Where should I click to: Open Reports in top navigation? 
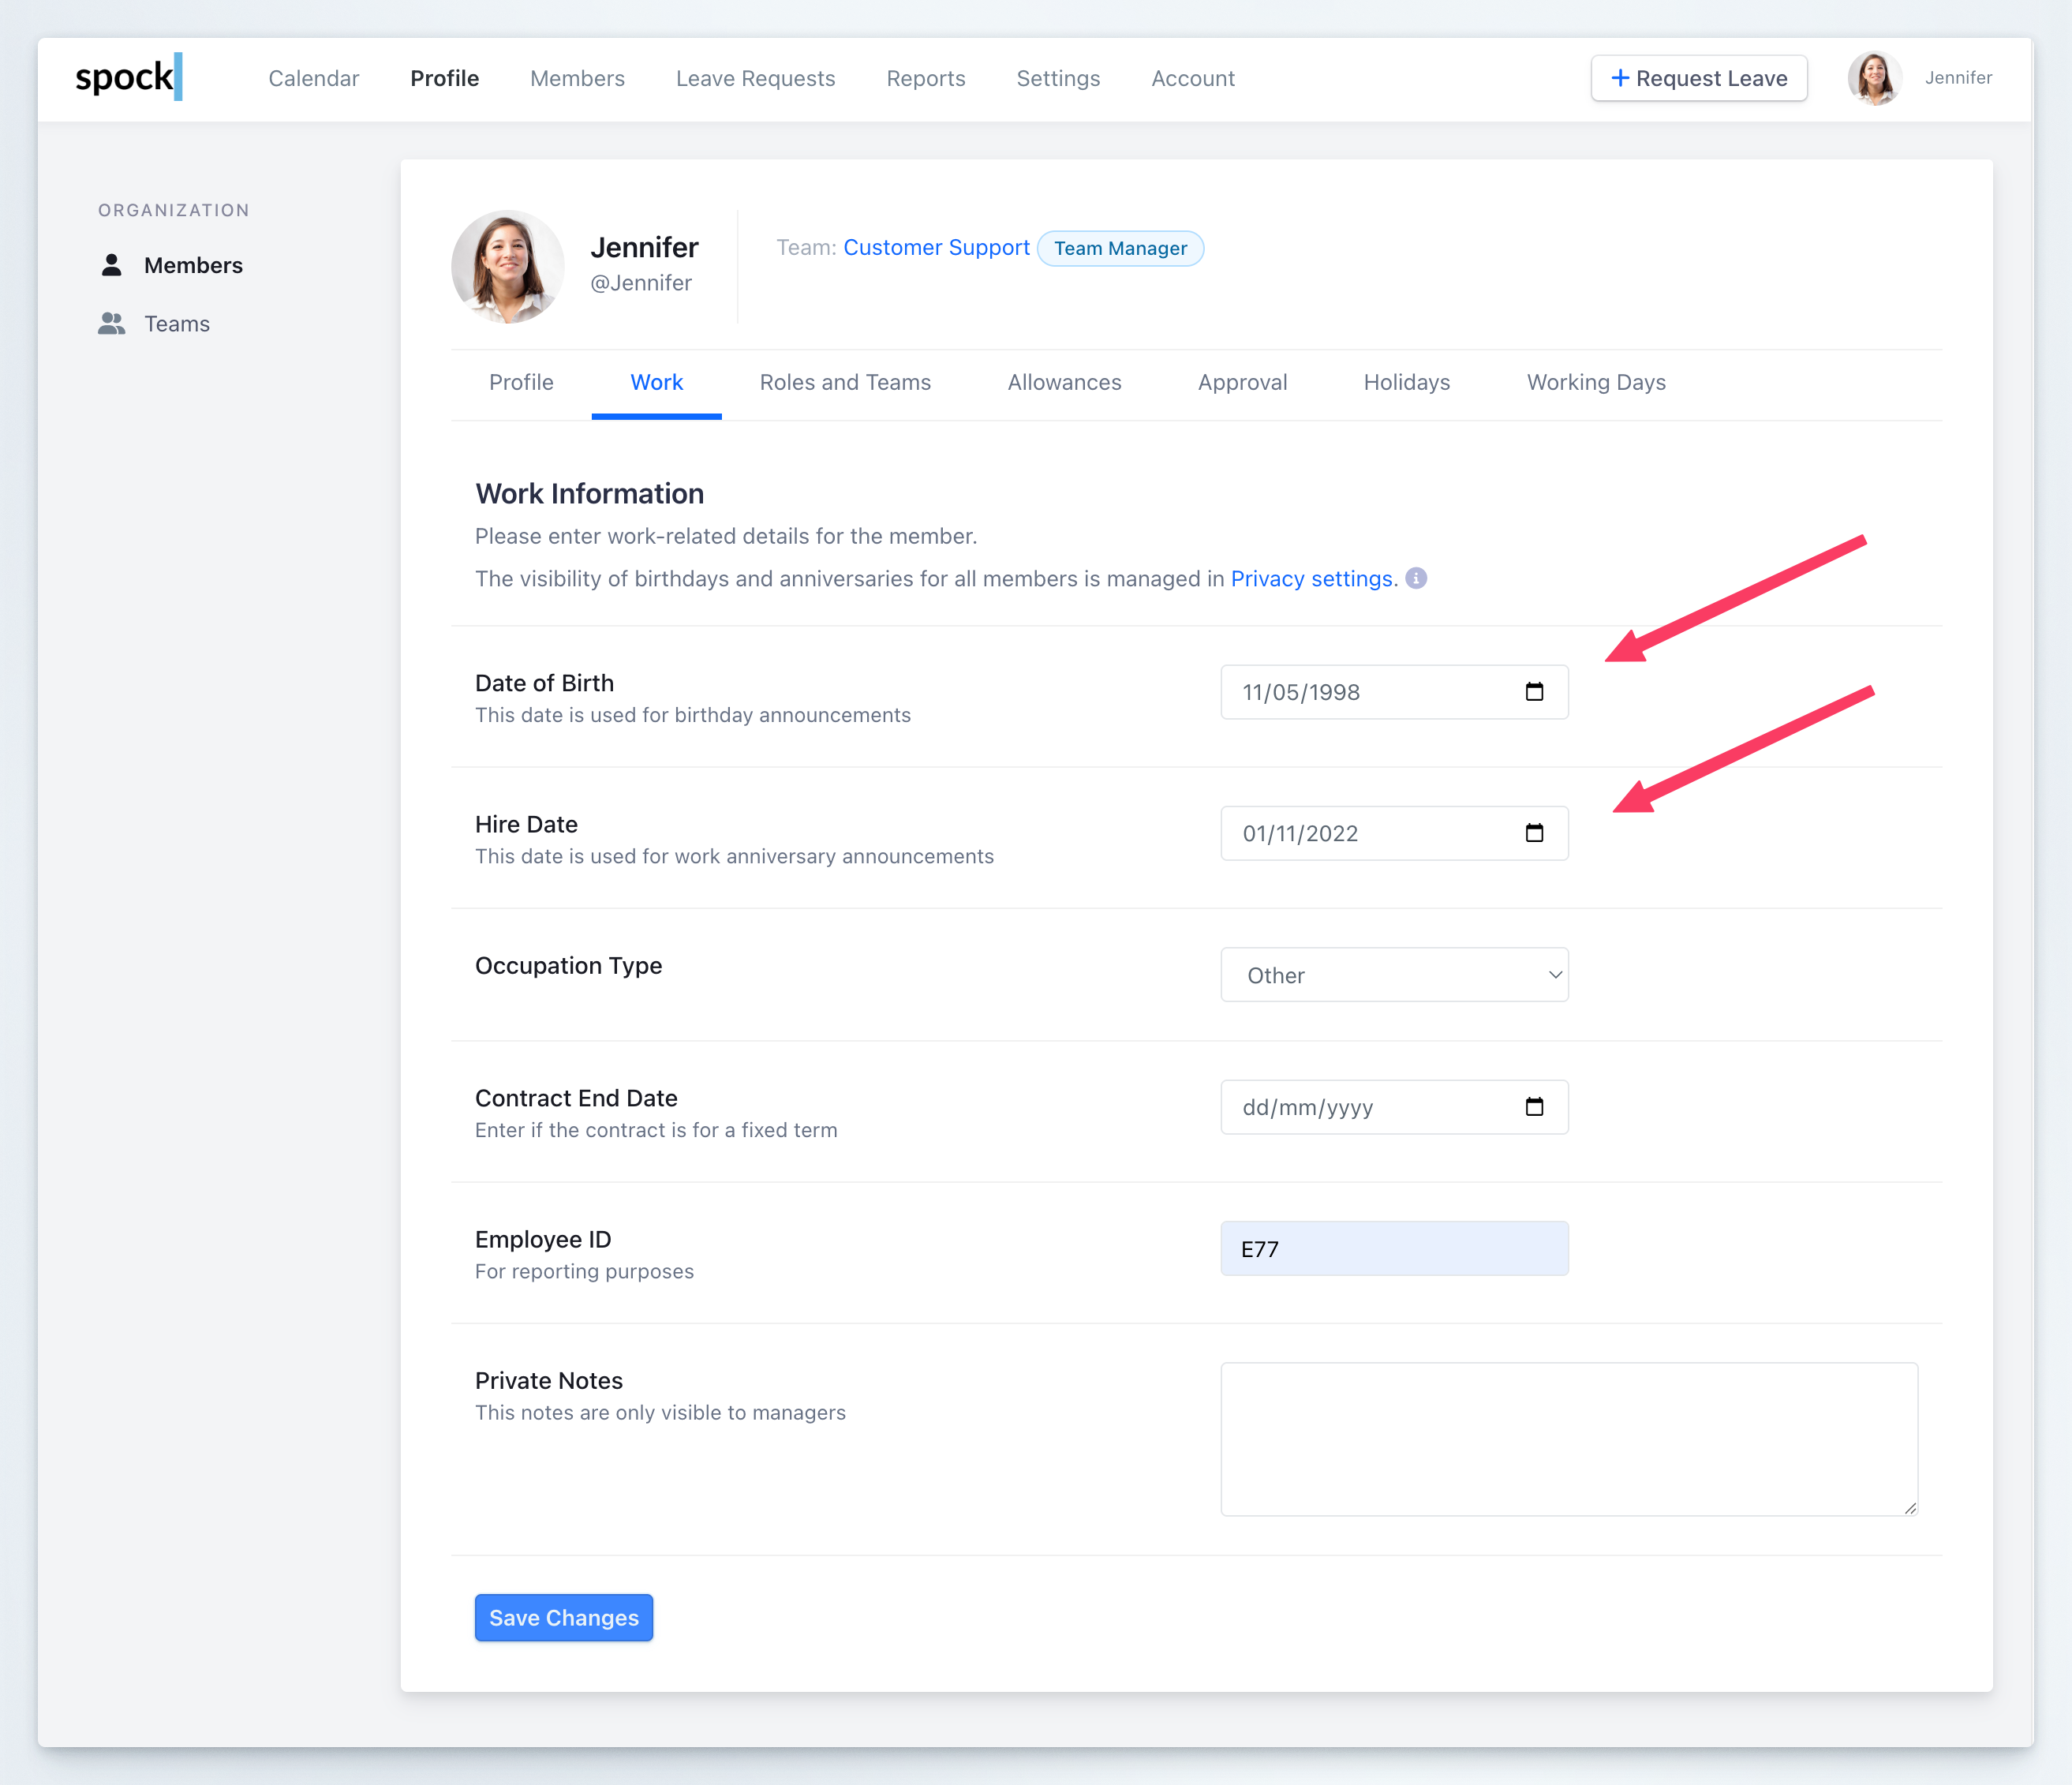(x=925, y=78)
